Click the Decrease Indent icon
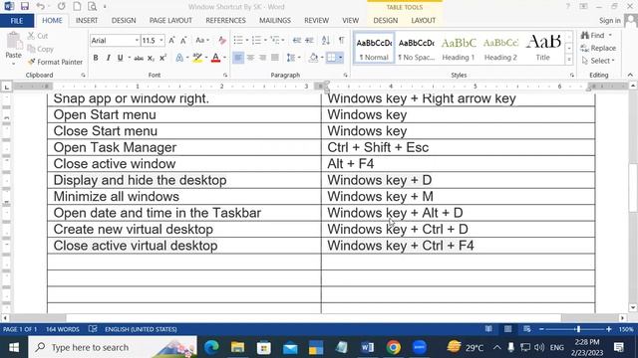This screenshot has height=358, width=638. click(x=297, y=40)
